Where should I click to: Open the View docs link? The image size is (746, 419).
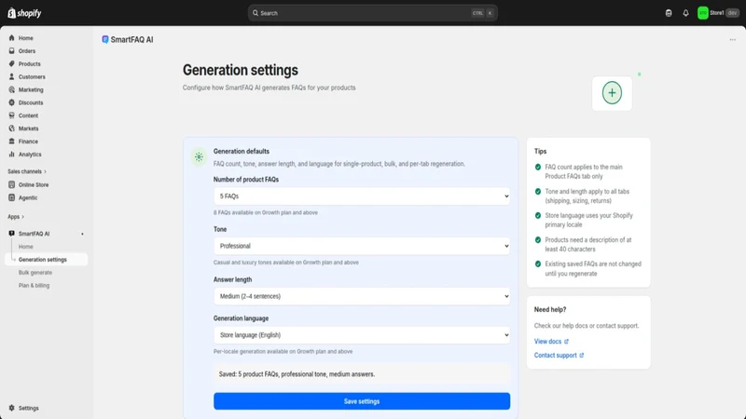point(551,342)
